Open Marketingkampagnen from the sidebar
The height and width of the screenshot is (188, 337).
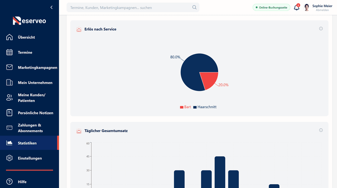[29, 67]
